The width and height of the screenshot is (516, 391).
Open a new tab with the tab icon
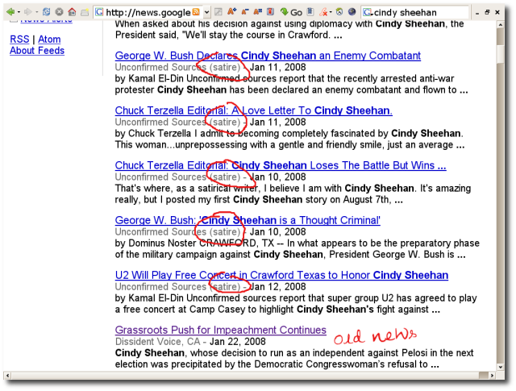[85, 13]
